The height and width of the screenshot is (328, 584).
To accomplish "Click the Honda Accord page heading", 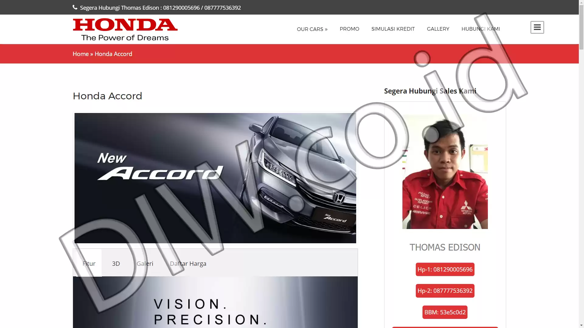I will point(107,96).
